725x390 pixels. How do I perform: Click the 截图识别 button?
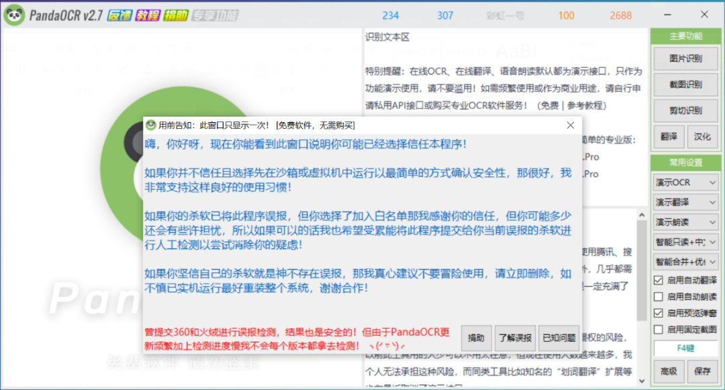pyautogui.click(x=685, y=84)
